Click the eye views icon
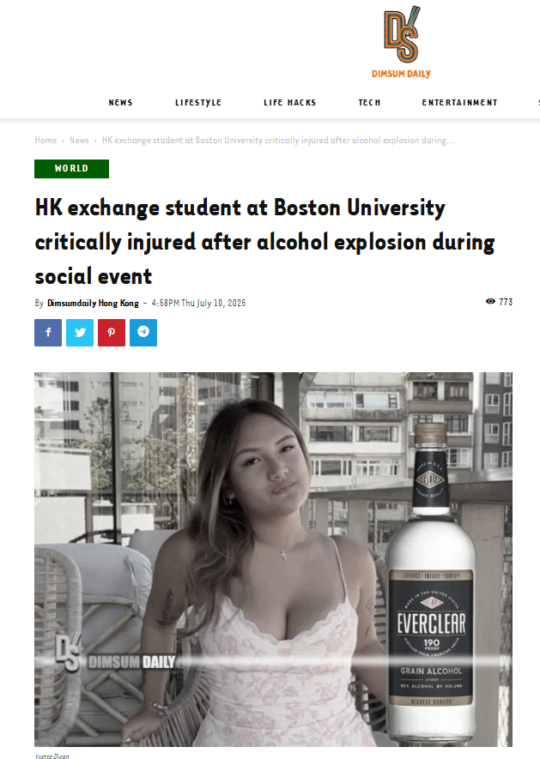The image size is (540, 759). click(x=490, y=302)
